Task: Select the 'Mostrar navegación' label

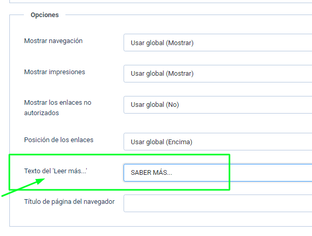Action: tap(53, 40)
